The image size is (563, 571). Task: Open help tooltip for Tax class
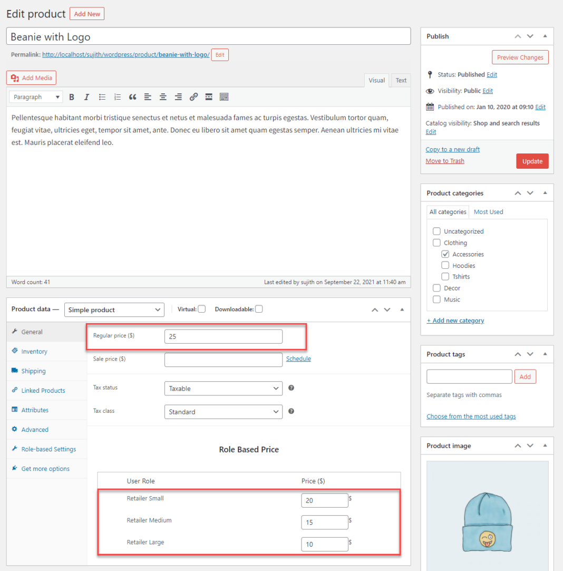tap(291, 411)
